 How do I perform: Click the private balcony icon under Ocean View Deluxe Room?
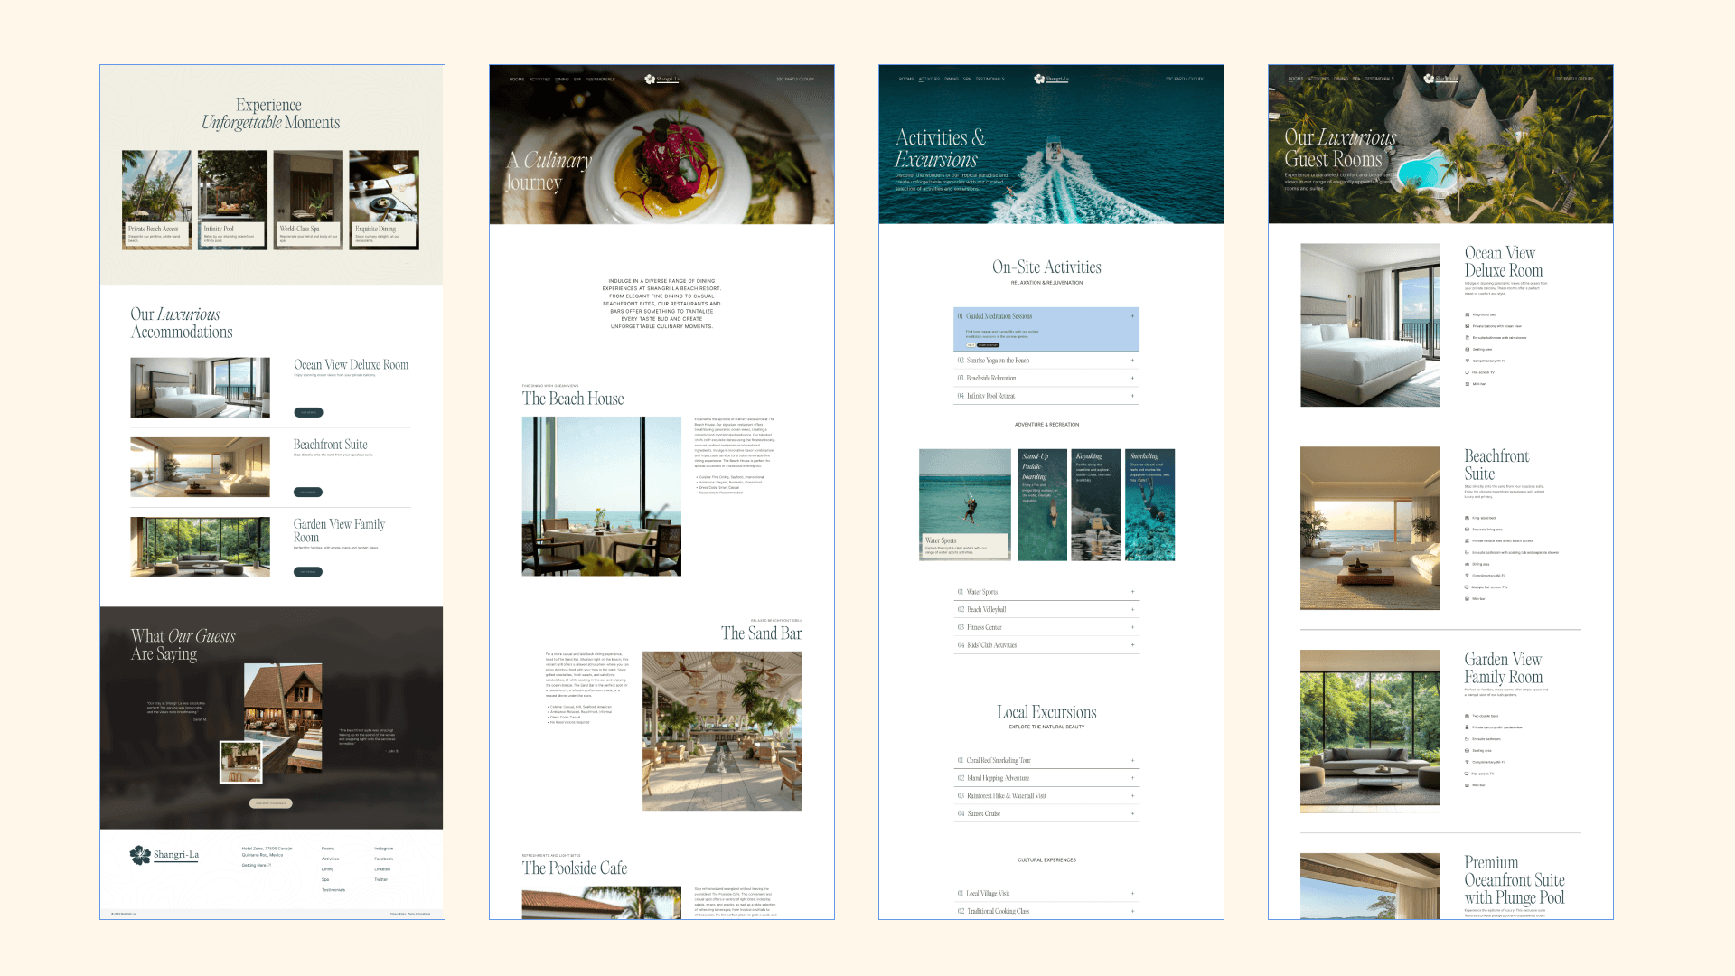[x=1467, y=326]
